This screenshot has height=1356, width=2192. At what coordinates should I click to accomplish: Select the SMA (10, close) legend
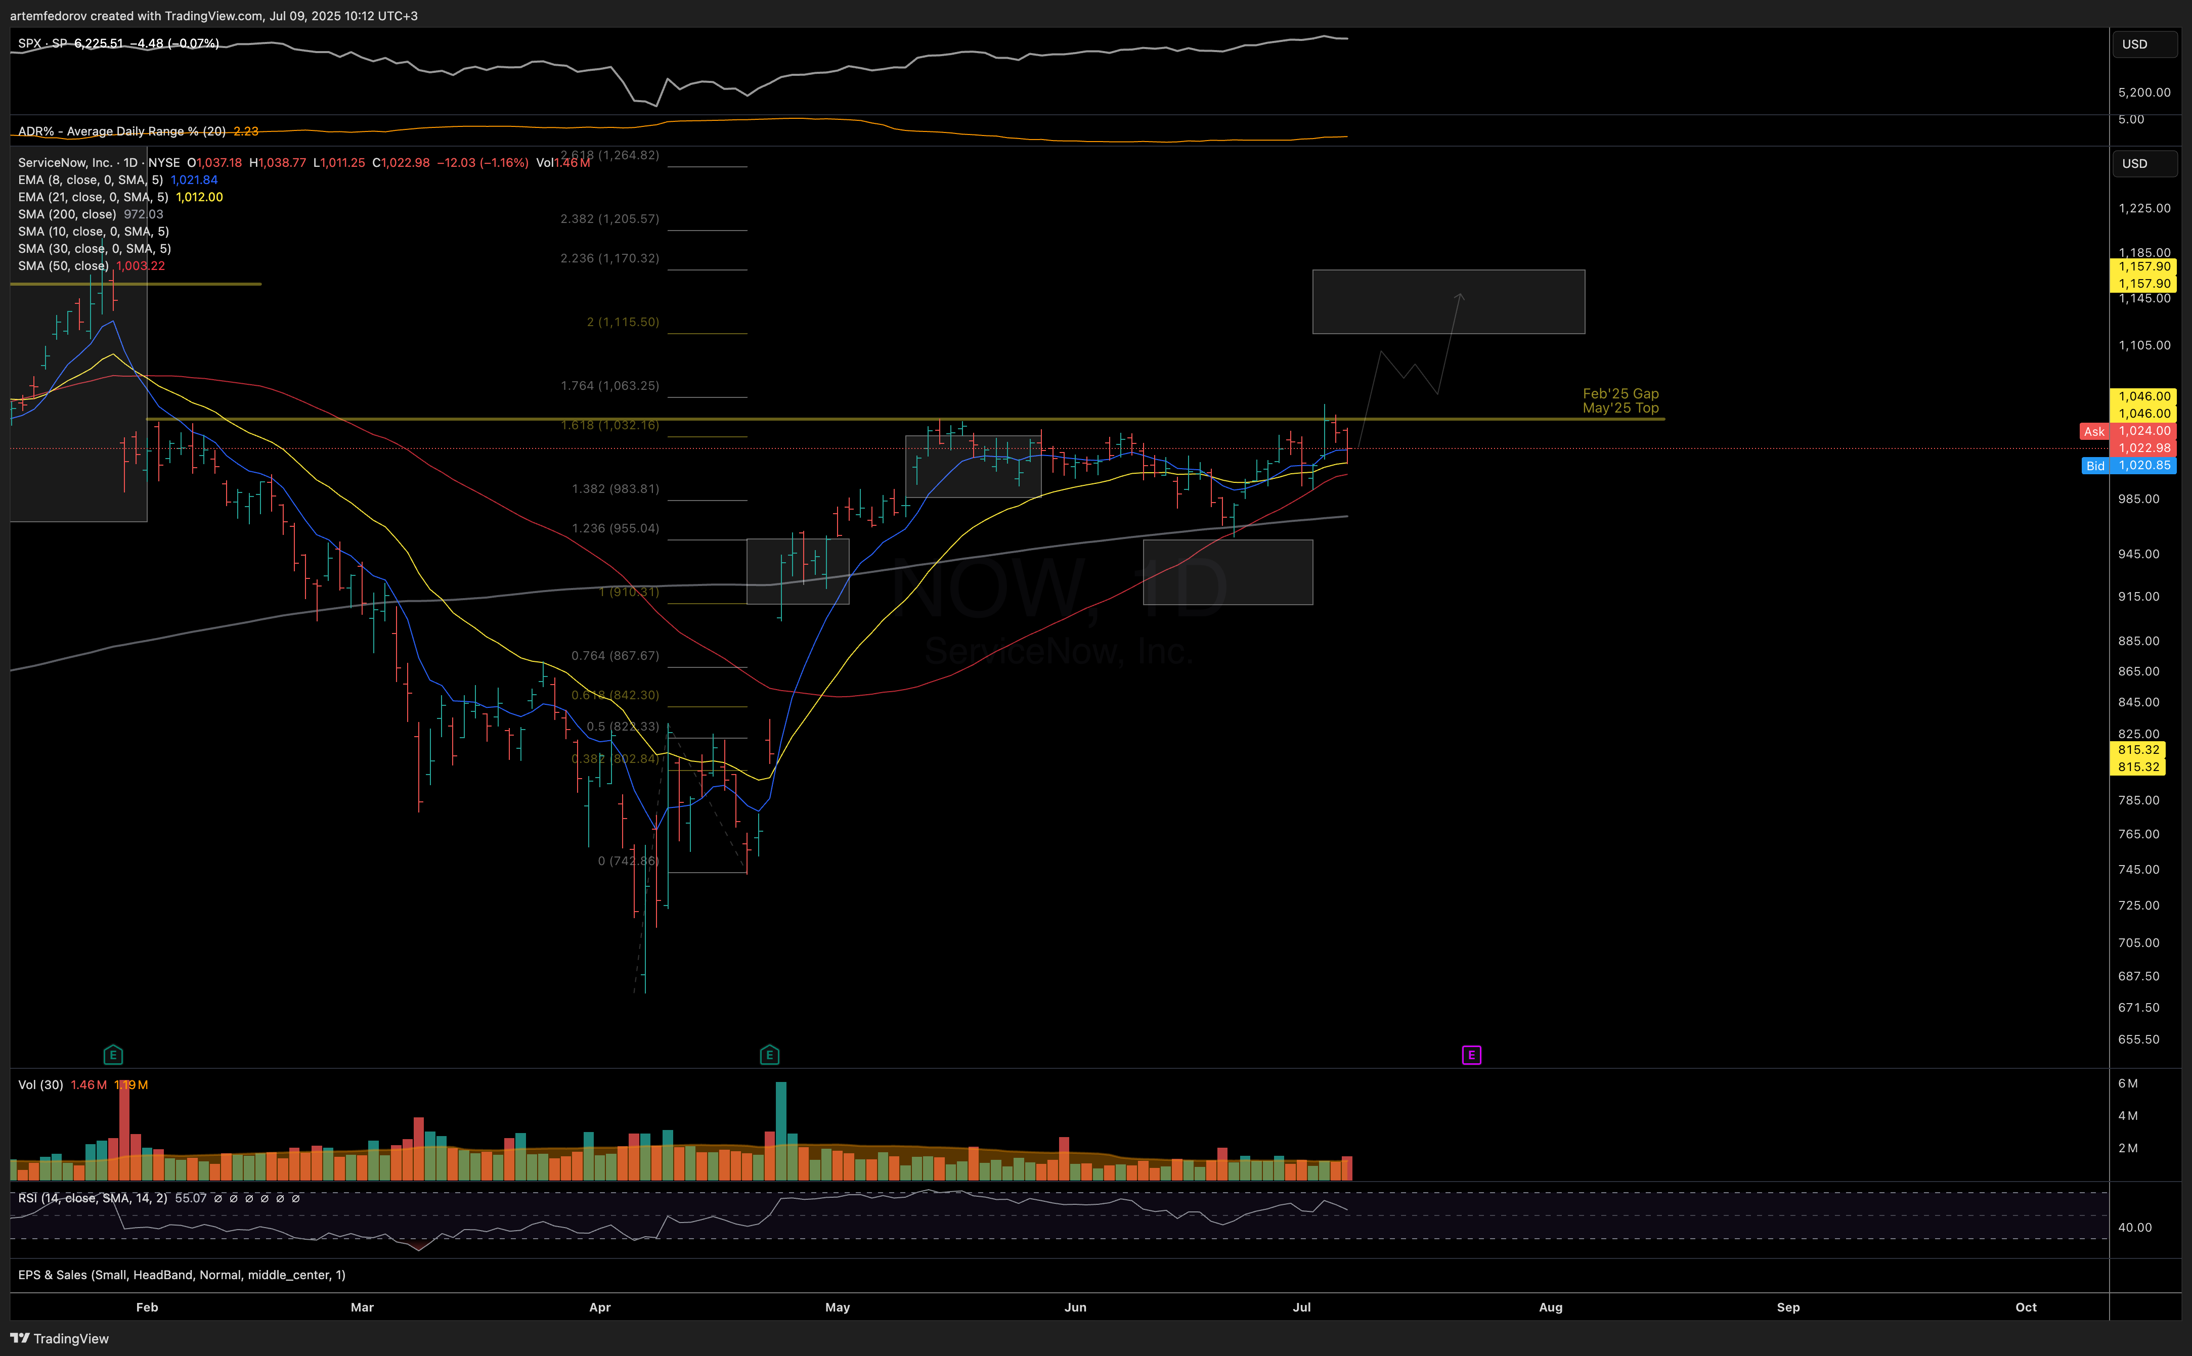click(93, 231)
